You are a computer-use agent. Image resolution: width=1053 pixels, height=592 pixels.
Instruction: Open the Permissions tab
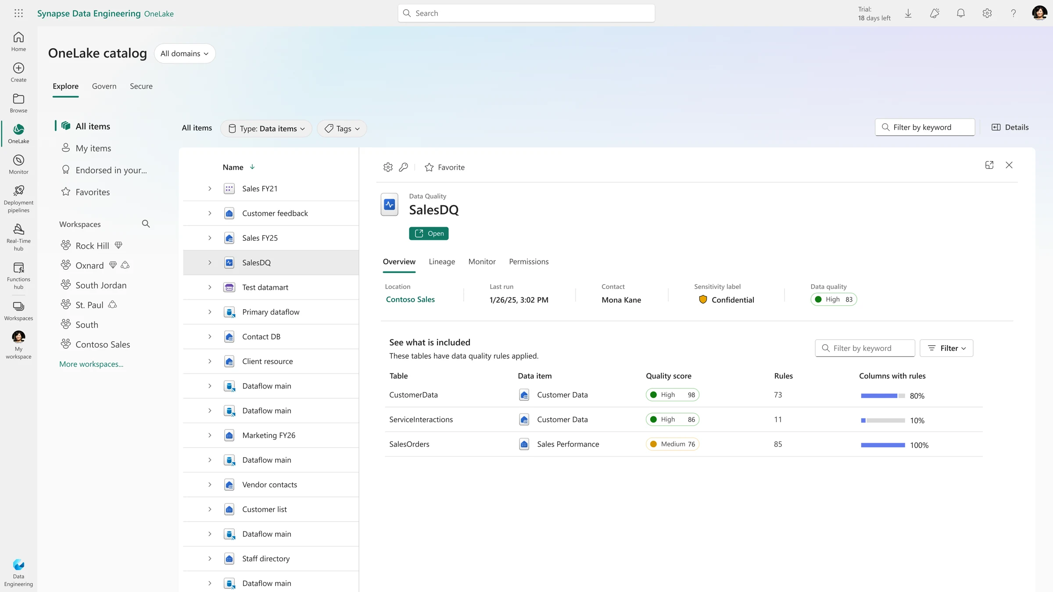point(529,262)
